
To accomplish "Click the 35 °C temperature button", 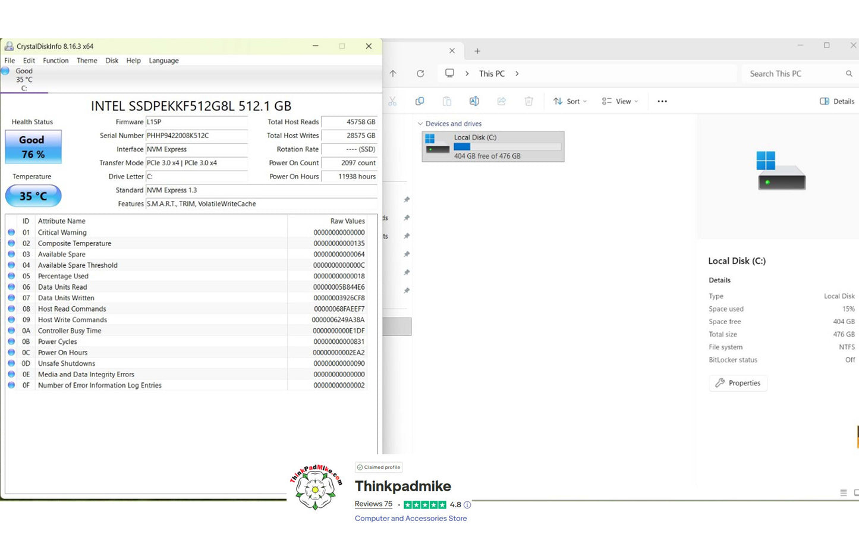I will (x=33, y=196).
